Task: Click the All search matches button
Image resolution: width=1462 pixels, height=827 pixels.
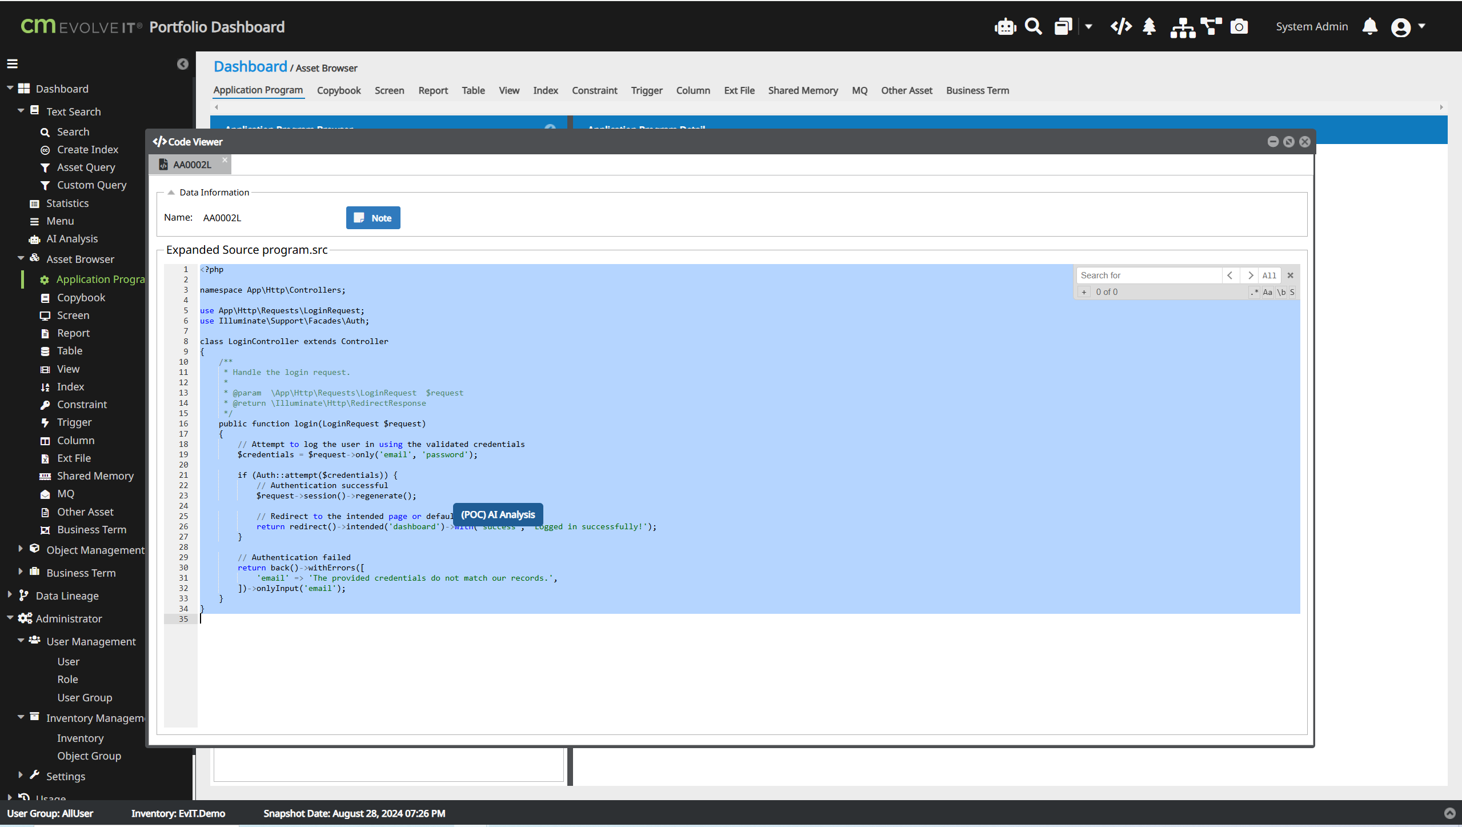Action: pos(1269,275)
